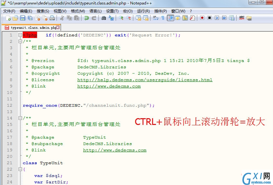The image size is (273, 185).
Task: Open the www.dedecms.com link on line 19
Action: pyautogui.click(x=115, y=150)
